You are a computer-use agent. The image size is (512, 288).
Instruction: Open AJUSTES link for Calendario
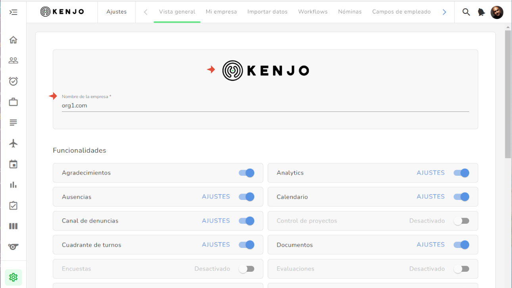point(431,197)
